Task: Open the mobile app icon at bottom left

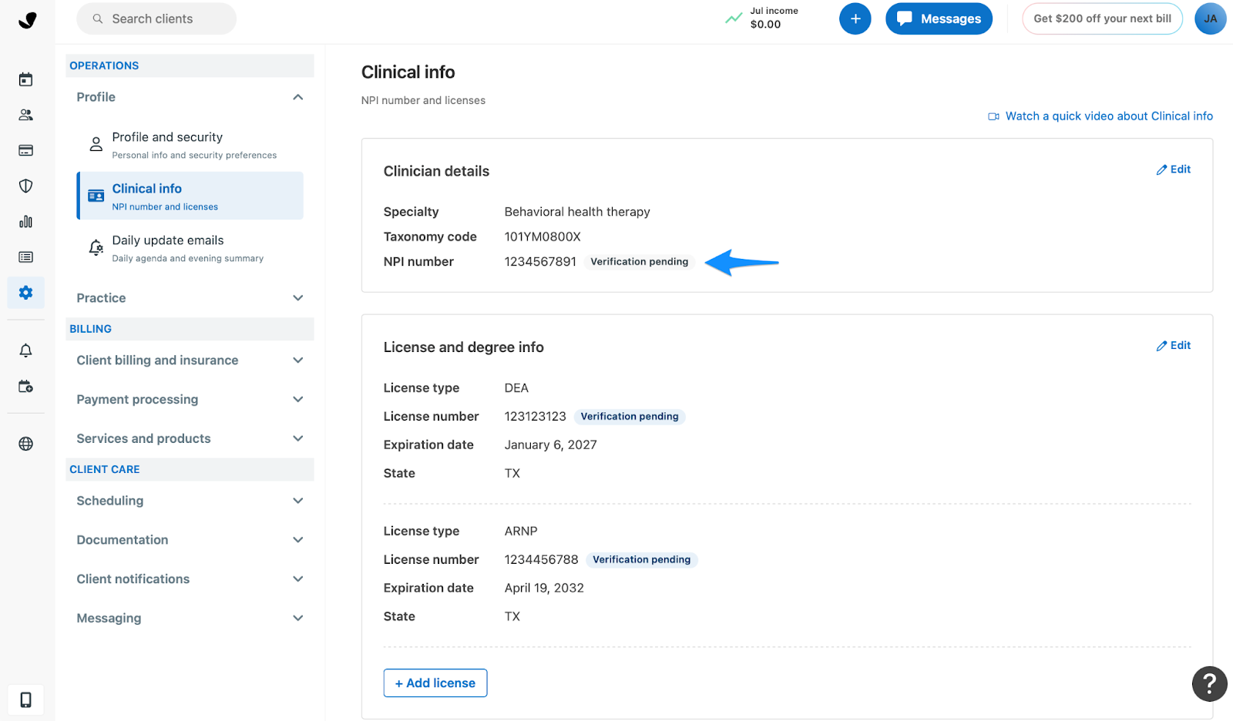Action: tap(25, 699)
